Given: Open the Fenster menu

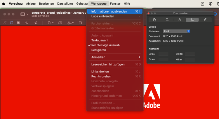Looking at the screenshot, I should [115, 3].
